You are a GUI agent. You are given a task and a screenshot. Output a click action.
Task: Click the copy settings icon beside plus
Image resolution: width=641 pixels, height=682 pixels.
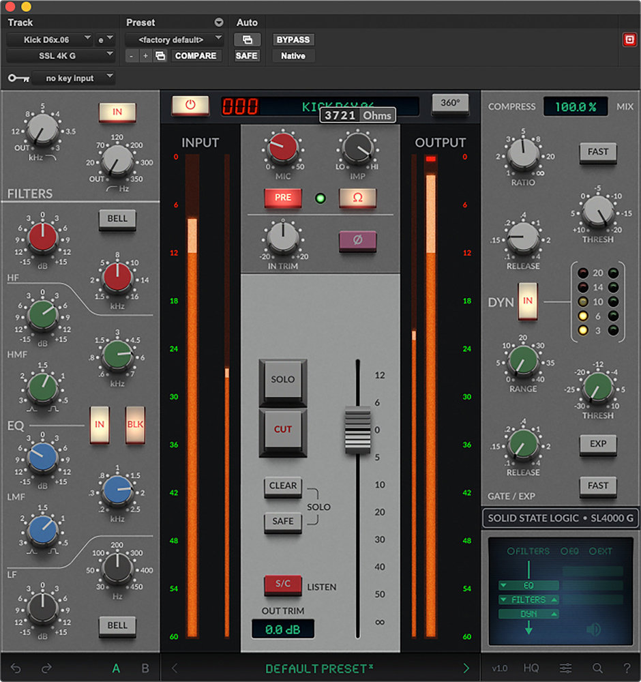pos(160,56)
